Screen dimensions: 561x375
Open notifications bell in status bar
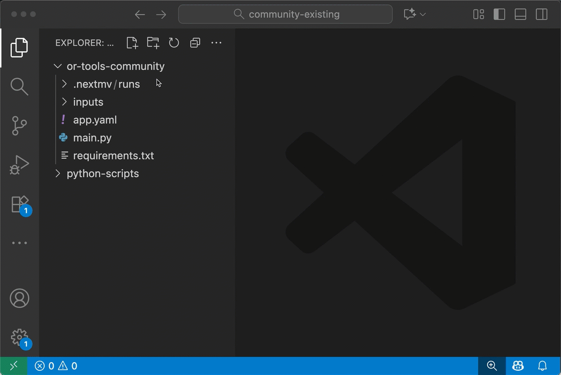(542, 366)
